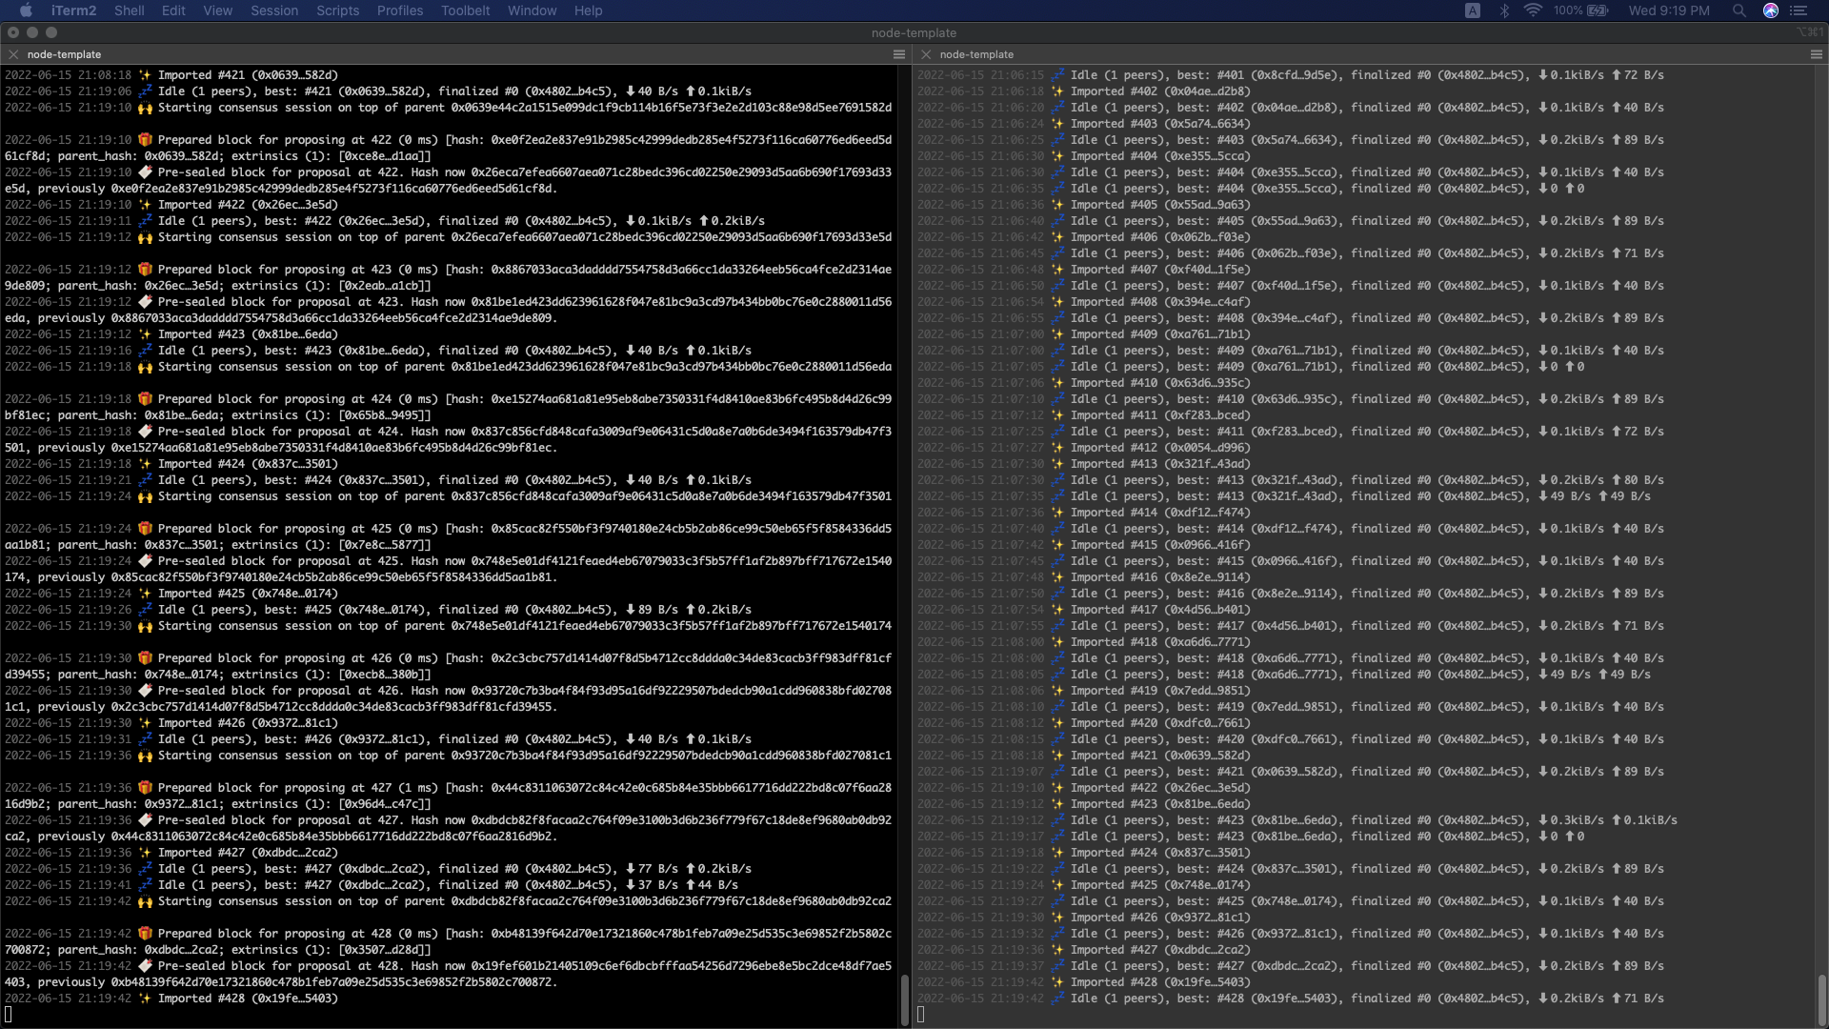Open the right pane's hamburger menu icon
The height and width of the screenshot is (1029, 1829).
[x=1816, y=54]
